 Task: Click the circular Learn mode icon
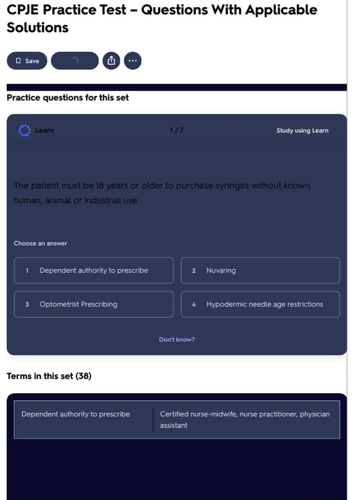(25, 130)
